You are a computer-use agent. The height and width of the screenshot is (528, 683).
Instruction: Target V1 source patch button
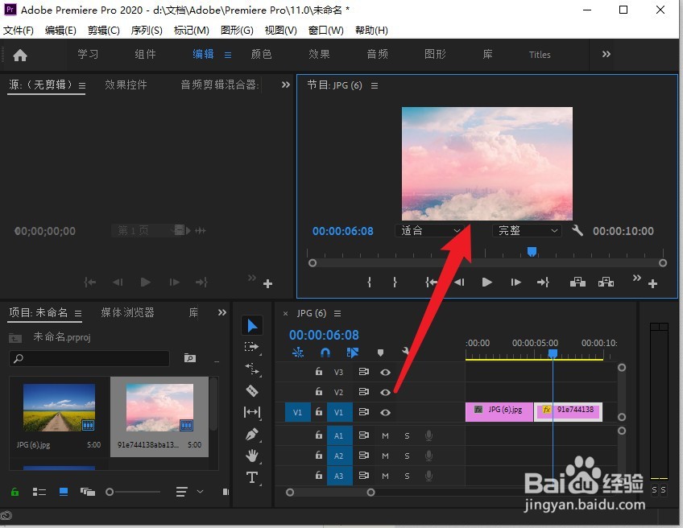point(297,412)
